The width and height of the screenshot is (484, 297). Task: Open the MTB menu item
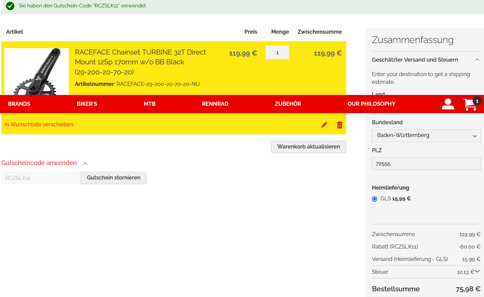pos(150,104)
